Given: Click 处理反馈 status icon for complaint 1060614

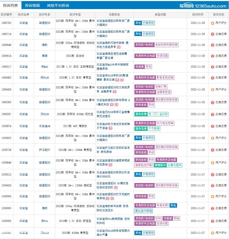Looking at the screenshot, I should click(x=212, y=56).
